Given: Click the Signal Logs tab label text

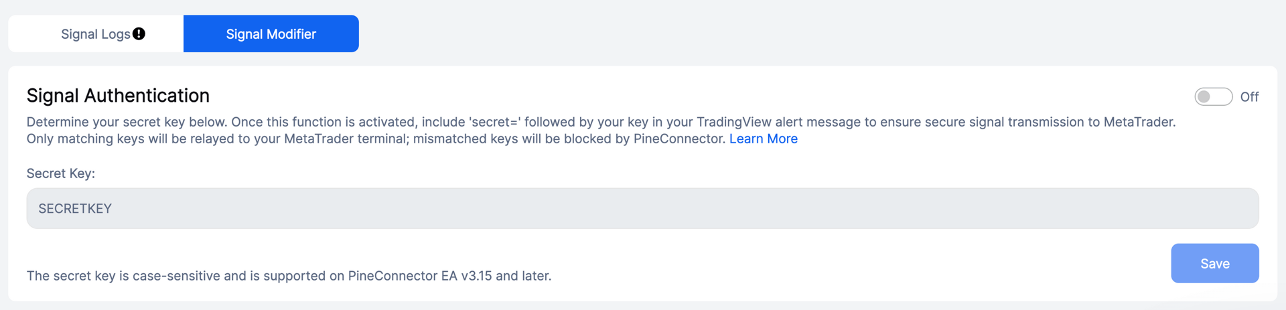Looking at the screenshot, I should click(96, 33).
